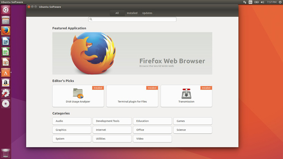This screenshot has height=159, width=283.
Task: Browse the Office category
Action: pos(152,130)
